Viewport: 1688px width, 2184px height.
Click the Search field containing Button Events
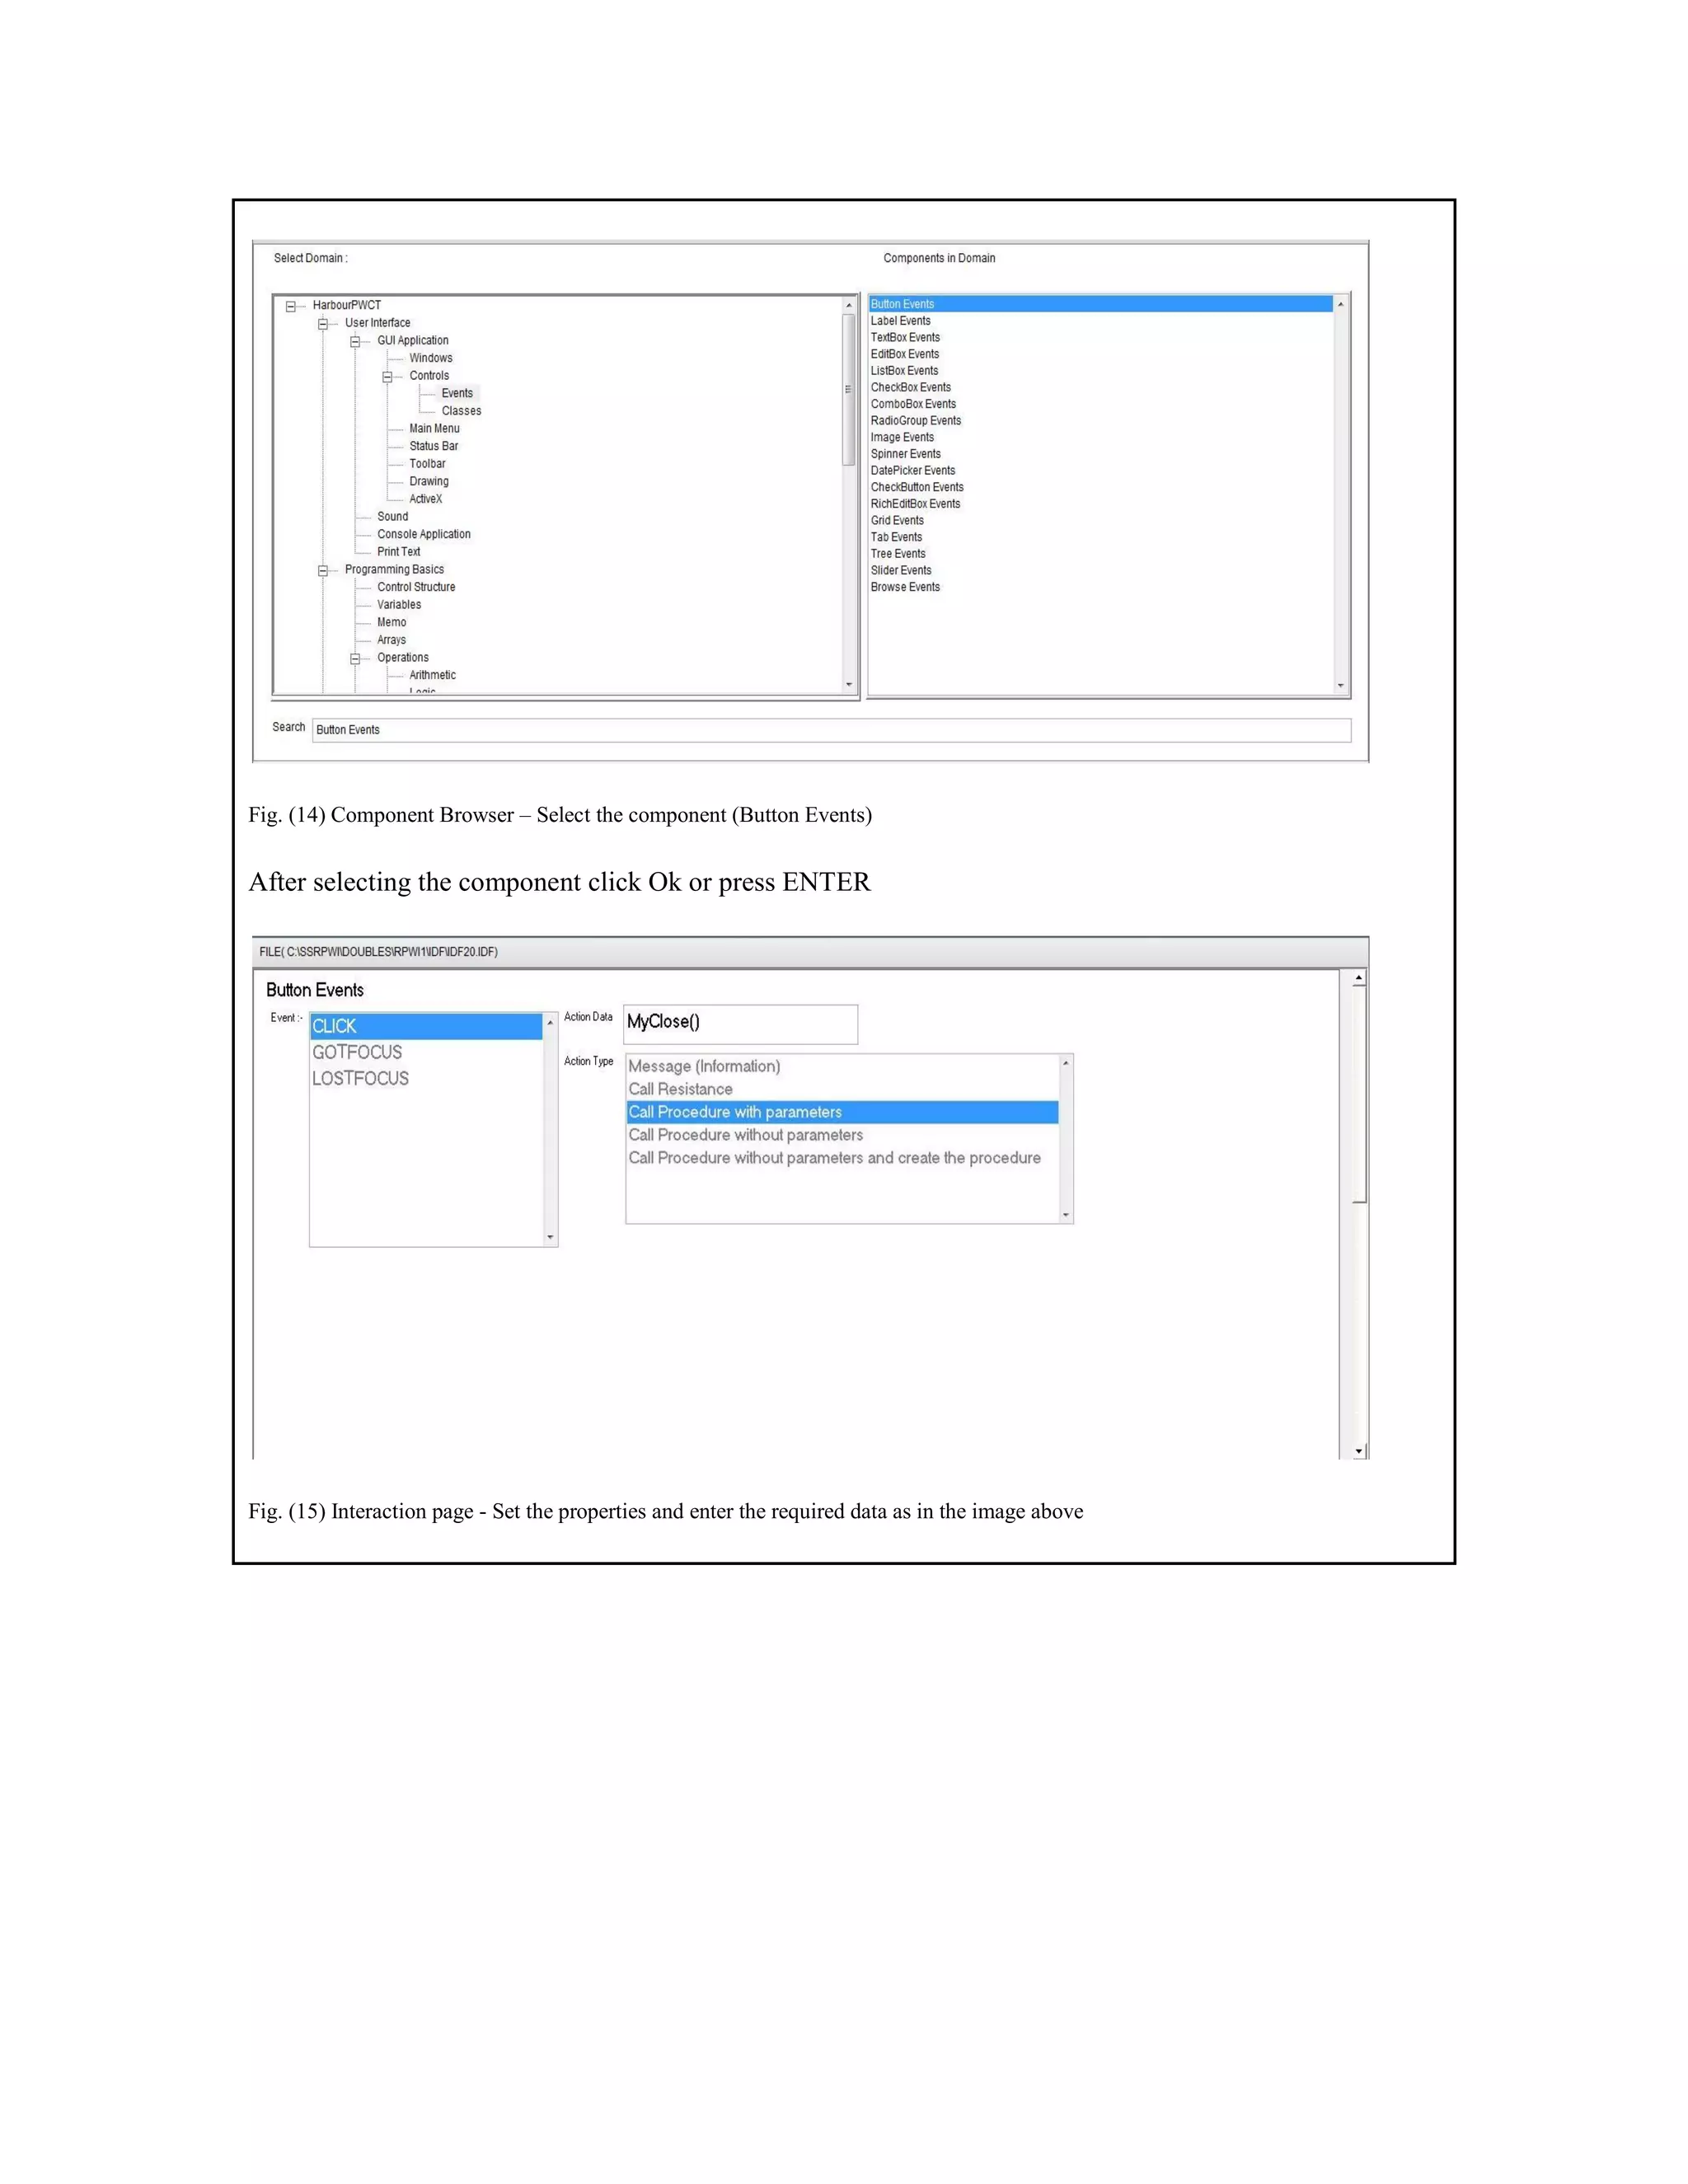pos(831,730)
